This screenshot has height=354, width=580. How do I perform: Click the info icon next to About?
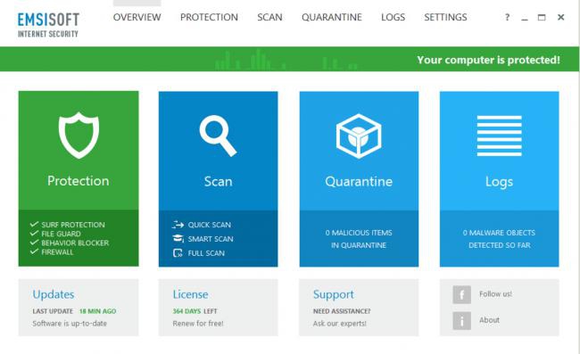pos(461,320)
